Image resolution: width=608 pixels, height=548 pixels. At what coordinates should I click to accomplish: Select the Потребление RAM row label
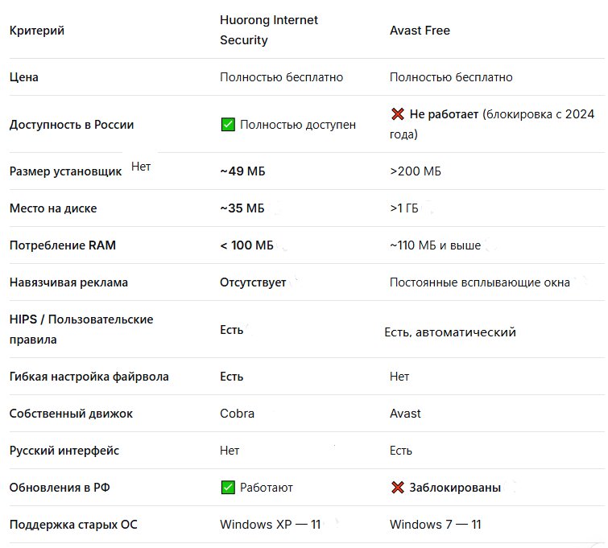point(63,245)
